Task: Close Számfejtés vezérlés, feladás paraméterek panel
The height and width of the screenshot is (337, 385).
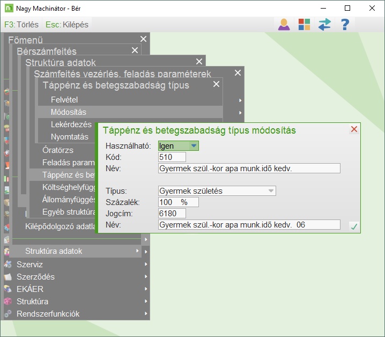Action: pos(238,73)
